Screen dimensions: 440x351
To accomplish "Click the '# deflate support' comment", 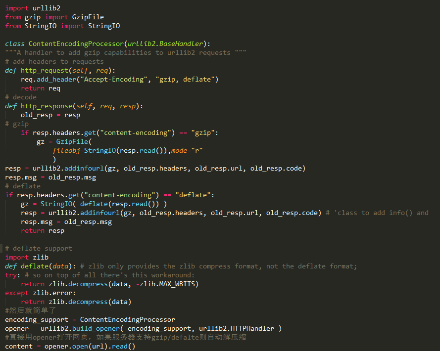I will 39,249.
